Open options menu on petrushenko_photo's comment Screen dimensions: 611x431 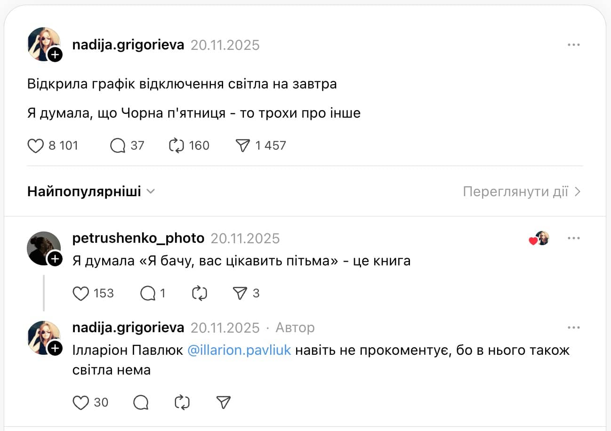pyautogui.click(x=574, y=238)
